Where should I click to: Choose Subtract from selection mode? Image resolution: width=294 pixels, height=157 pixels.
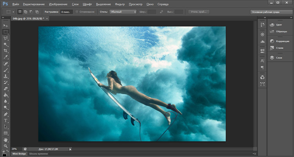click(x=31, y=12)
